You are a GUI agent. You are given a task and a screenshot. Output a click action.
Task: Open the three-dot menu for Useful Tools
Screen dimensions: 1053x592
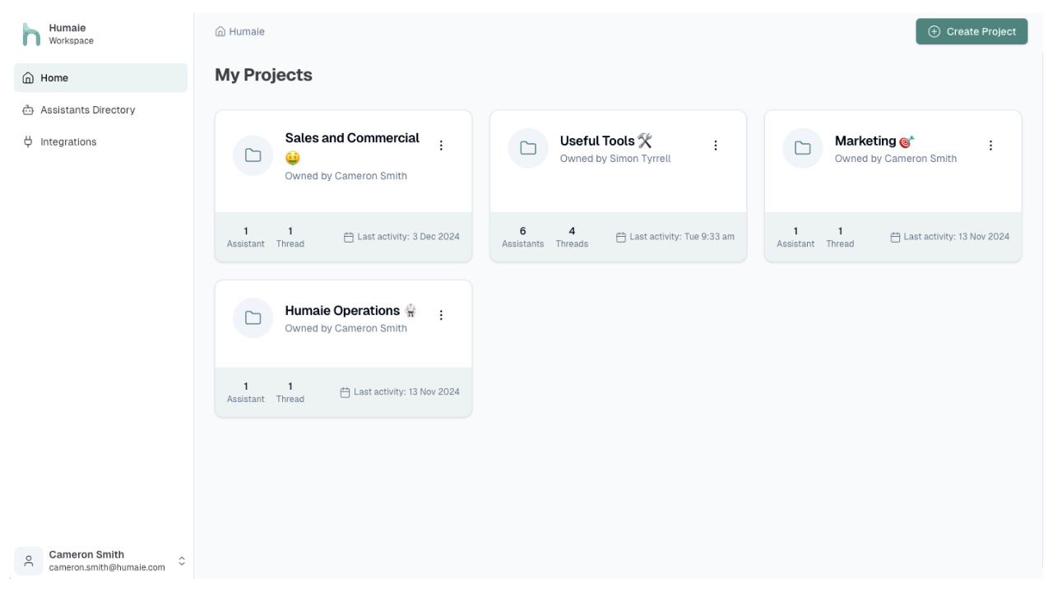[716, 146]
